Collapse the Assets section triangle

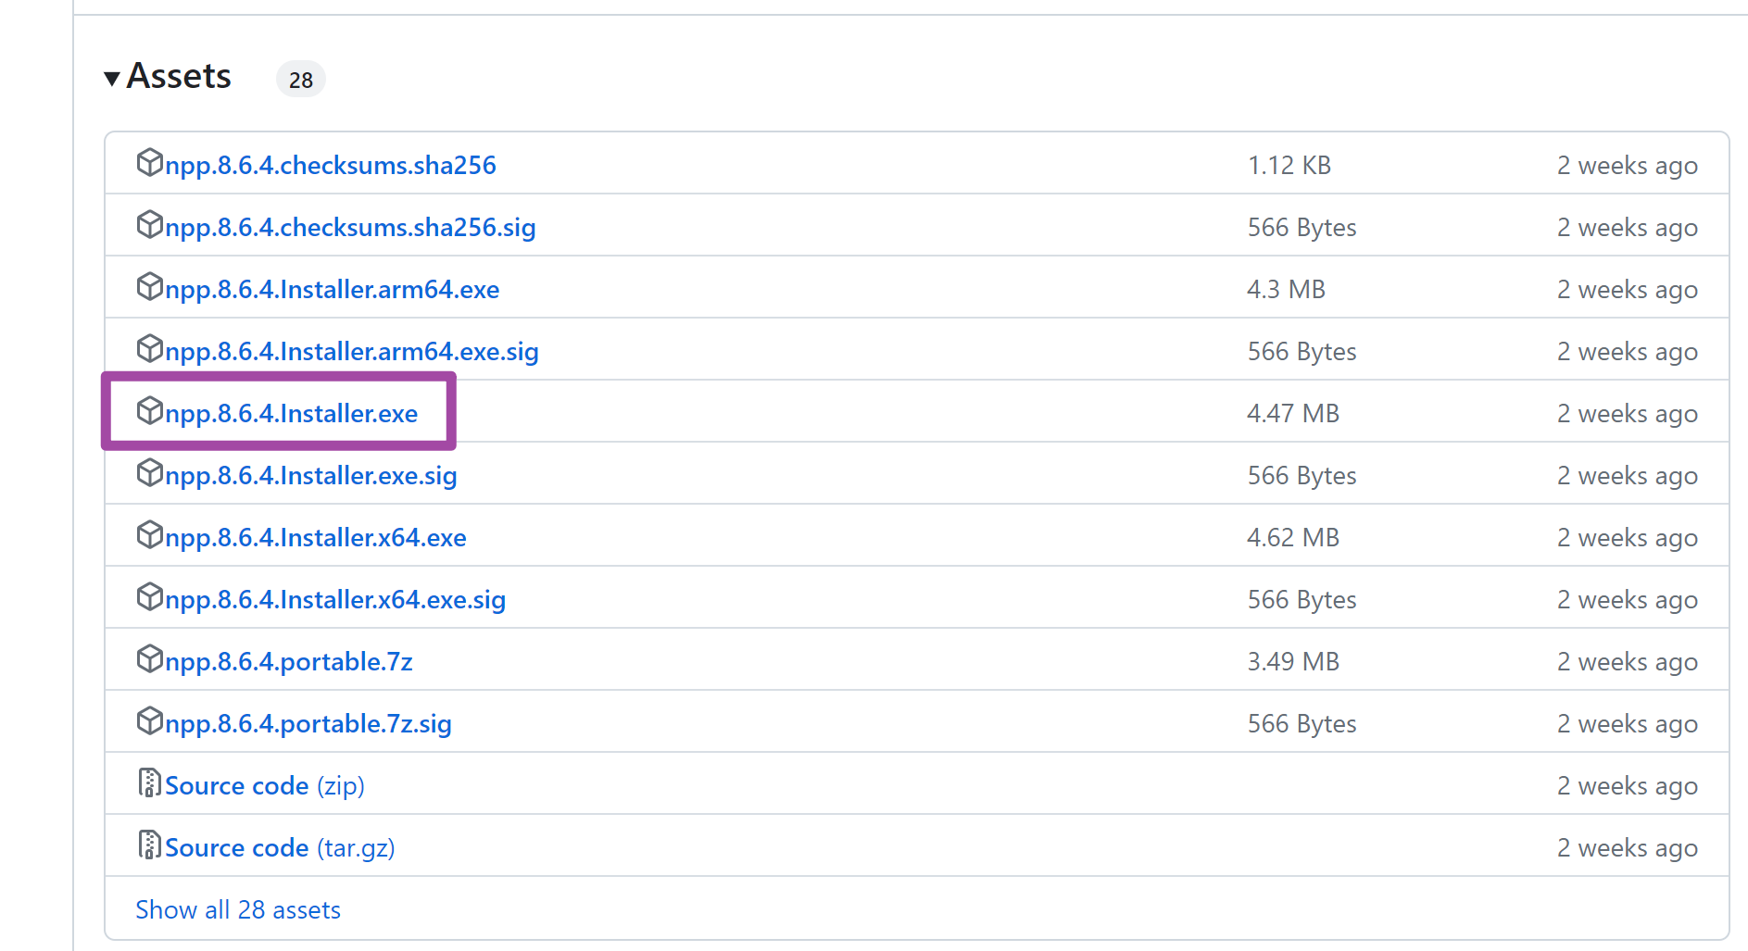112,79
